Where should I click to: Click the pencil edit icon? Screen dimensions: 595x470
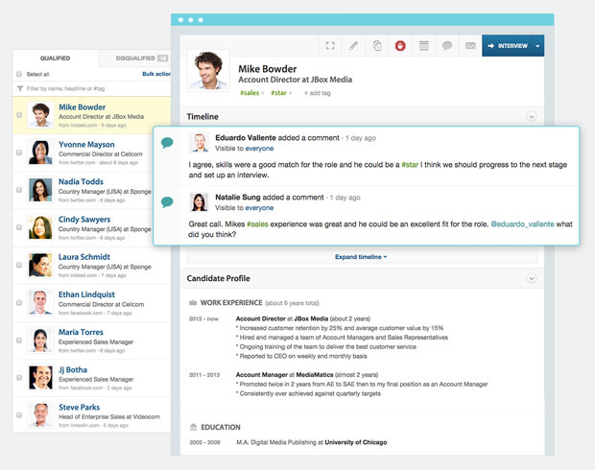353,45
